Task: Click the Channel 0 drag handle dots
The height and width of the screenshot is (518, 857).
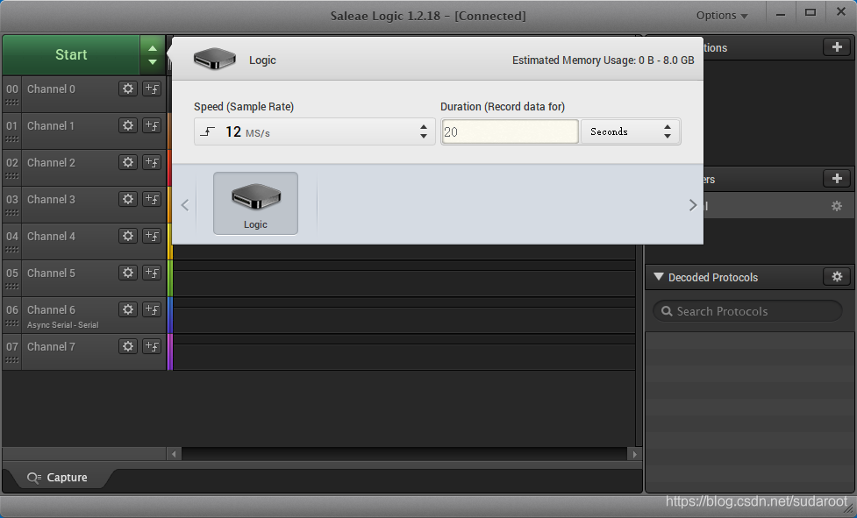Action: coord(12,102)
